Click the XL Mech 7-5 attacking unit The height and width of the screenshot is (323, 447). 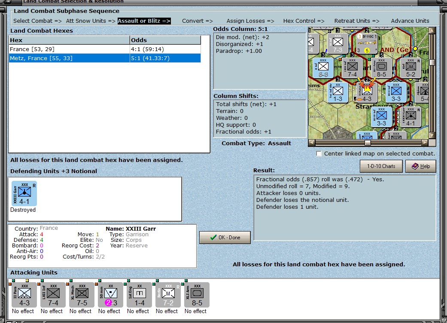point(82,295)
